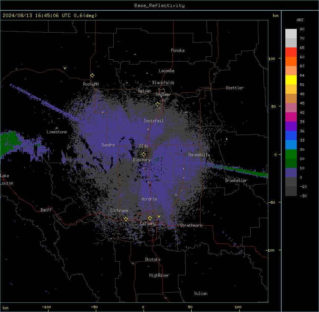
Task: Select the green 20-30 dBZ legend swatch
Action: 291,154
